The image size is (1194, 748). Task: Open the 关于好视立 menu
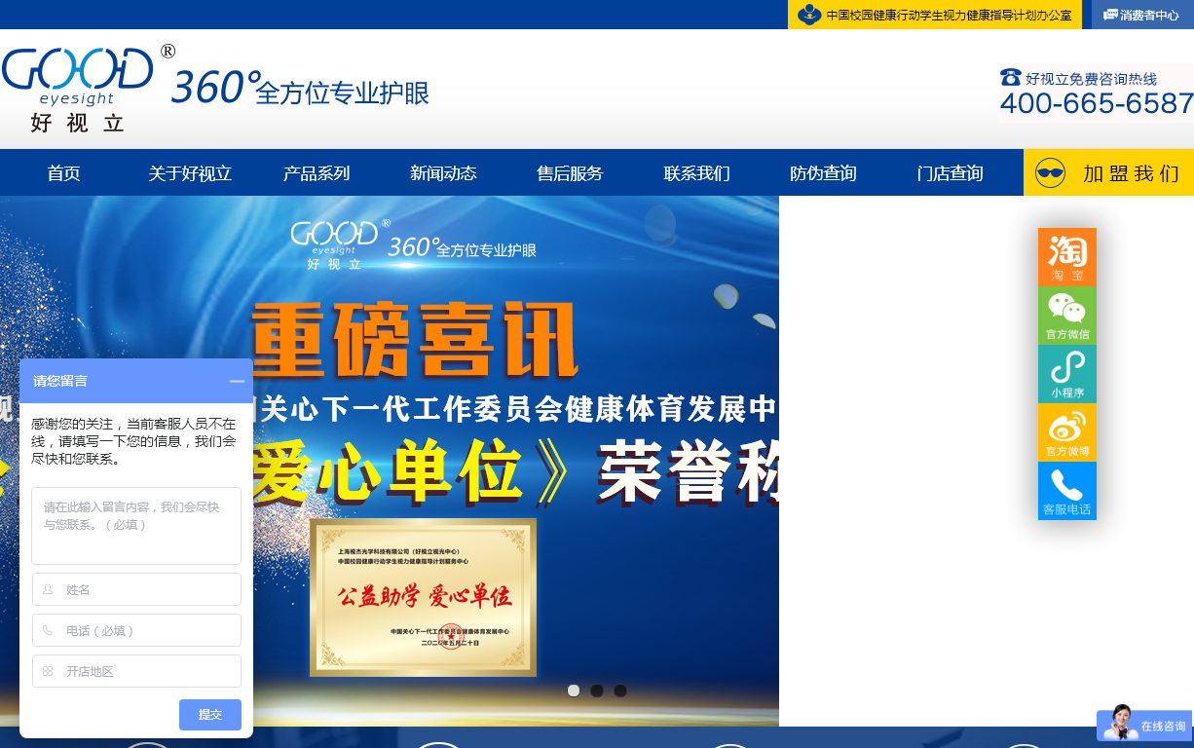(x=190, y=173)
